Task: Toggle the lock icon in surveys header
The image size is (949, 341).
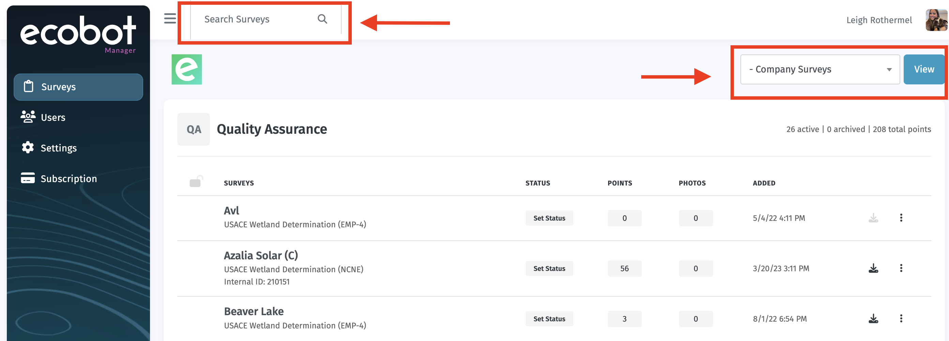Action: (x=196, y=182)
